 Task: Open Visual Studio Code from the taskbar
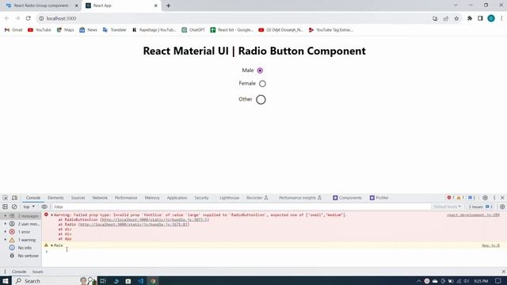coord(141,281)
